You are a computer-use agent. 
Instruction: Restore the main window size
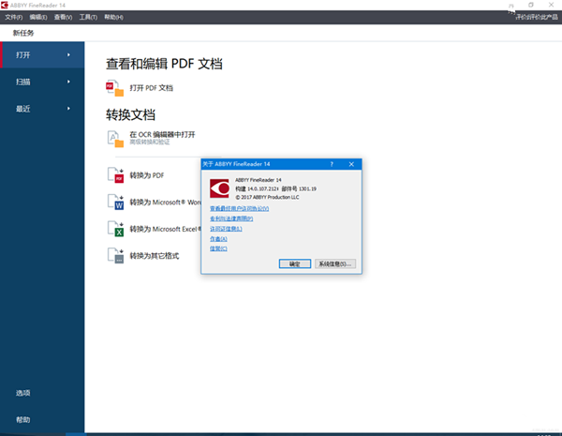(x=531, y=5)
